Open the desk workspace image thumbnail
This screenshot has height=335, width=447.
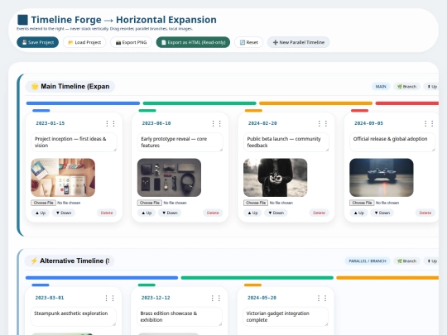[x=63, y=178]
